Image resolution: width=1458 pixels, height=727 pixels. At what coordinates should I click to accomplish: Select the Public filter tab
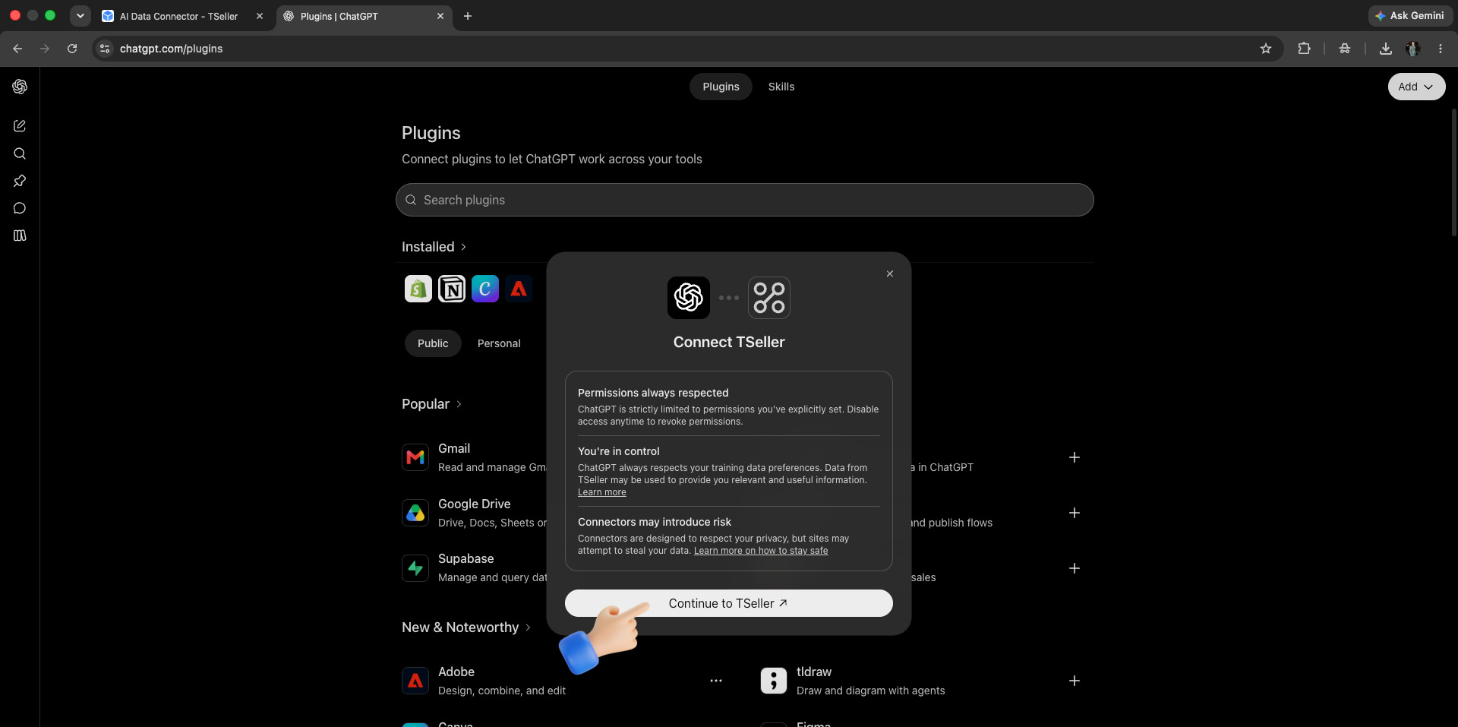[433, 343]
